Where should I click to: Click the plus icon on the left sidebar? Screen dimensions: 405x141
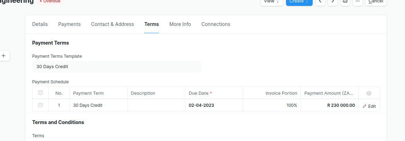tap(4, 55)
